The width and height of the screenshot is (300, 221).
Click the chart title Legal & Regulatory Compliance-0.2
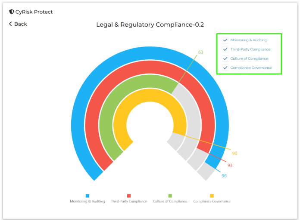point(150,25)
